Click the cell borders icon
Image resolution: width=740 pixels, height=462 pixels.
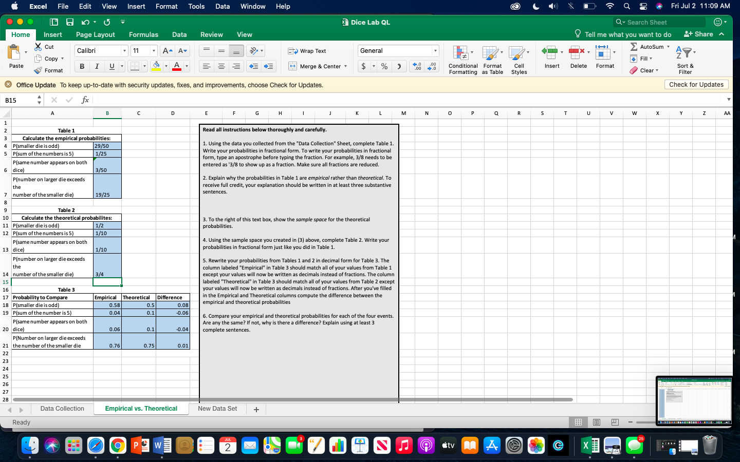click(x=135, y=66)
